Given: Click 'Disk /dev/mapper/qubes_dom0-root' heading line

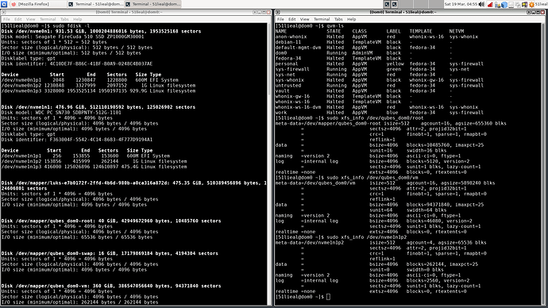Looking at the screenshot, I should pos(110,221).
